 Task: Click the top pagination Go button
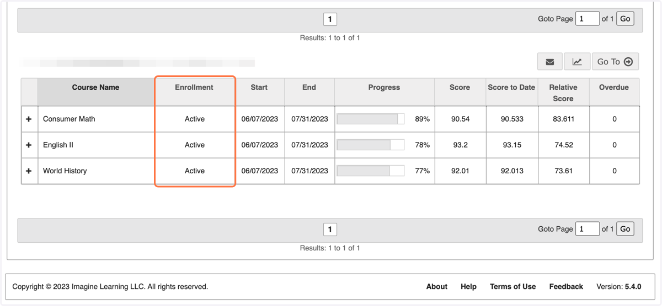[625, 19]
